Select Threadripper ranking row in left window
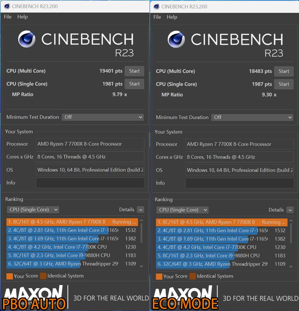299x311 pixels. pos(72,264)
